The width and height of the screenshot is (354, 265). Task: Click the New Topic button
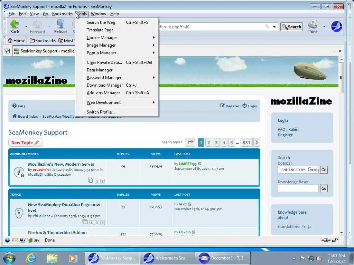[25, 143]
